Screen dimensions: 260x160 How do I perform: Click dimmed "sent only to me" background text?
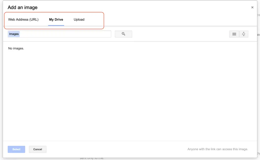click(92, 158)
